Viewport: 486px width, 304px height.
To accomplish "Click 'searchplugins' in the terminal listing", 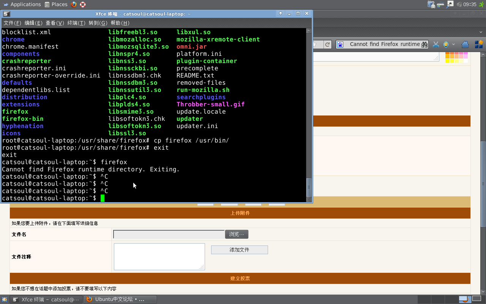I will (201, 97).
